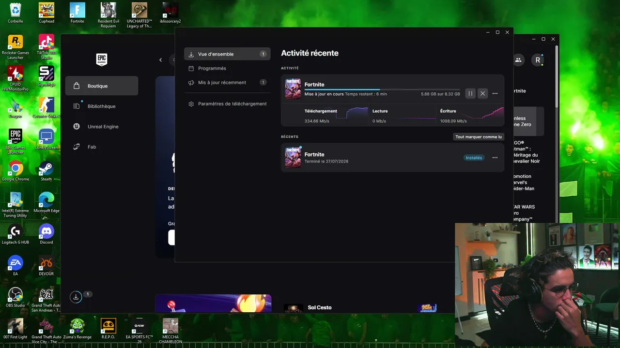This screenshot has width=620, height=348.
Task: Select the Microsoft Edge desktop icon
Action: pos(46,203)
